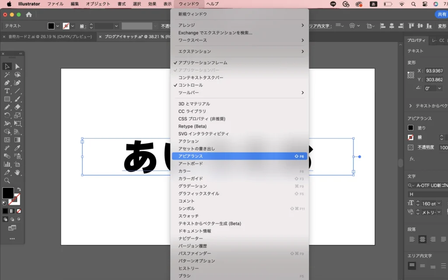Select the Hand tool

point(17,172)
